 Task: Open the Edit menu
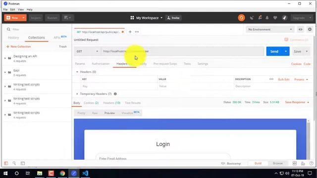(12, 9)
